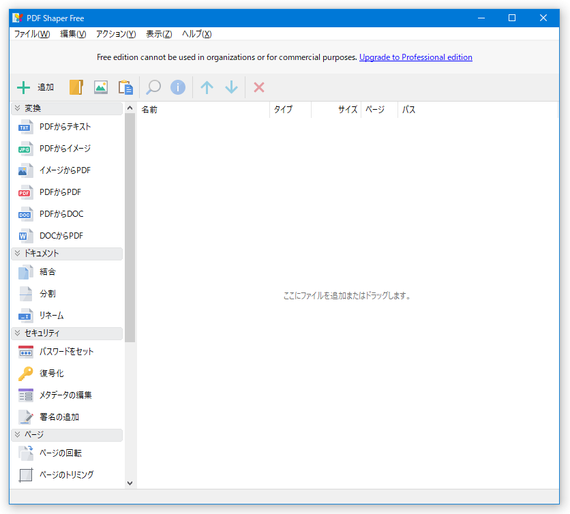Image resolution: width=570 pixels, height=514 pixels.
Task: Maximize the PDF Shaper Free window
Action: click(x=512, y=18)
